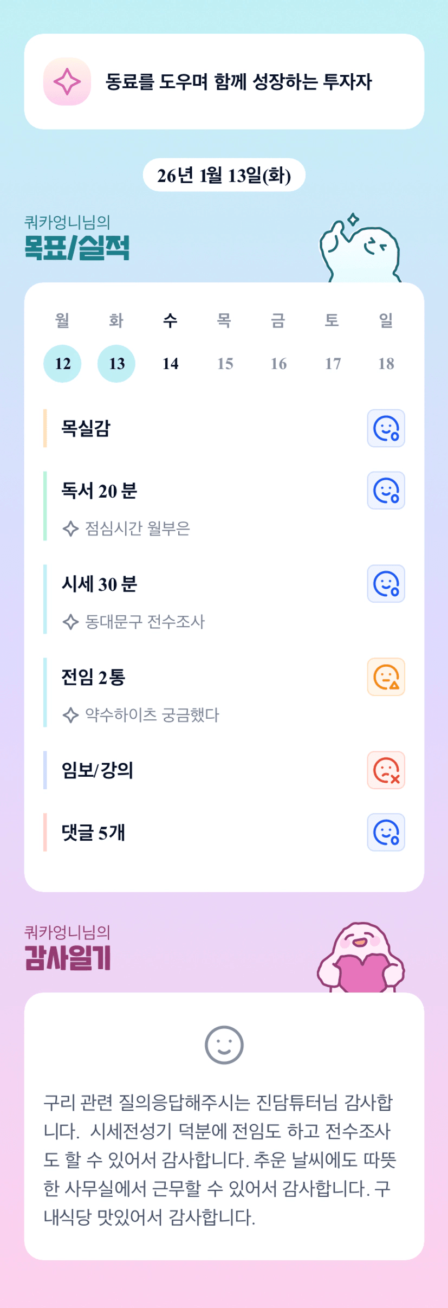Click the smiley face icon in 감사일기
The width and height of the screenshot is (448, 1308).
tap(224, 1045)
